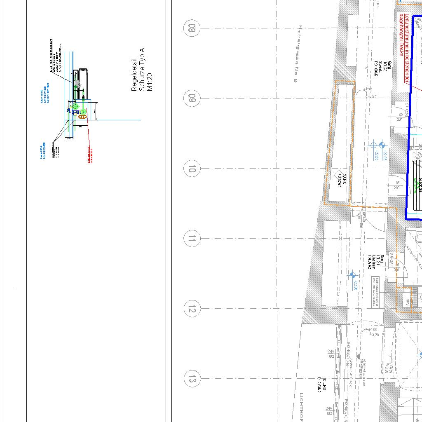Select the '+3,92' height annotation
The width and height of the screenshot is (422, 422).
point(372,96)
